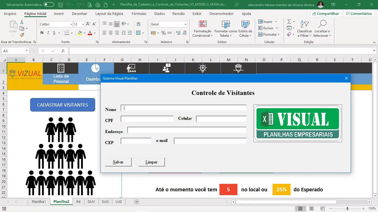The height and width of the screenshot is (212, 378).
Task: Open the borders dropdown arrow
Action: click(x=72, y=33)
